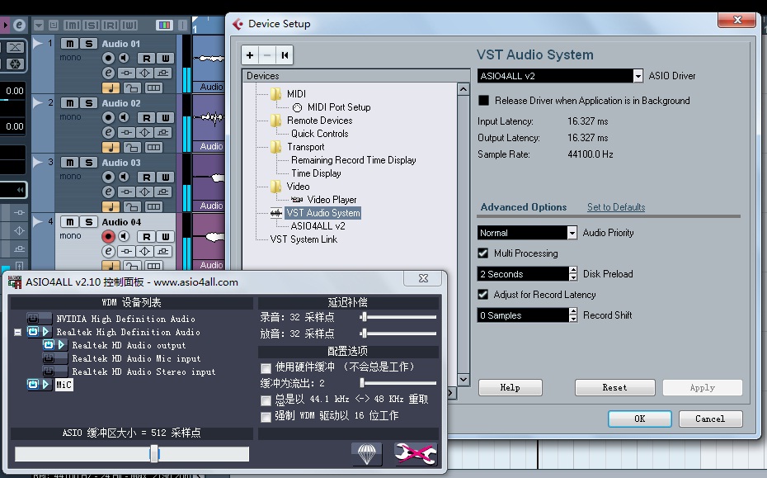Screen dimensions: 767x478
Task: Click the inserts state icon on Audio 01
Action: click(x=127, y=73)
